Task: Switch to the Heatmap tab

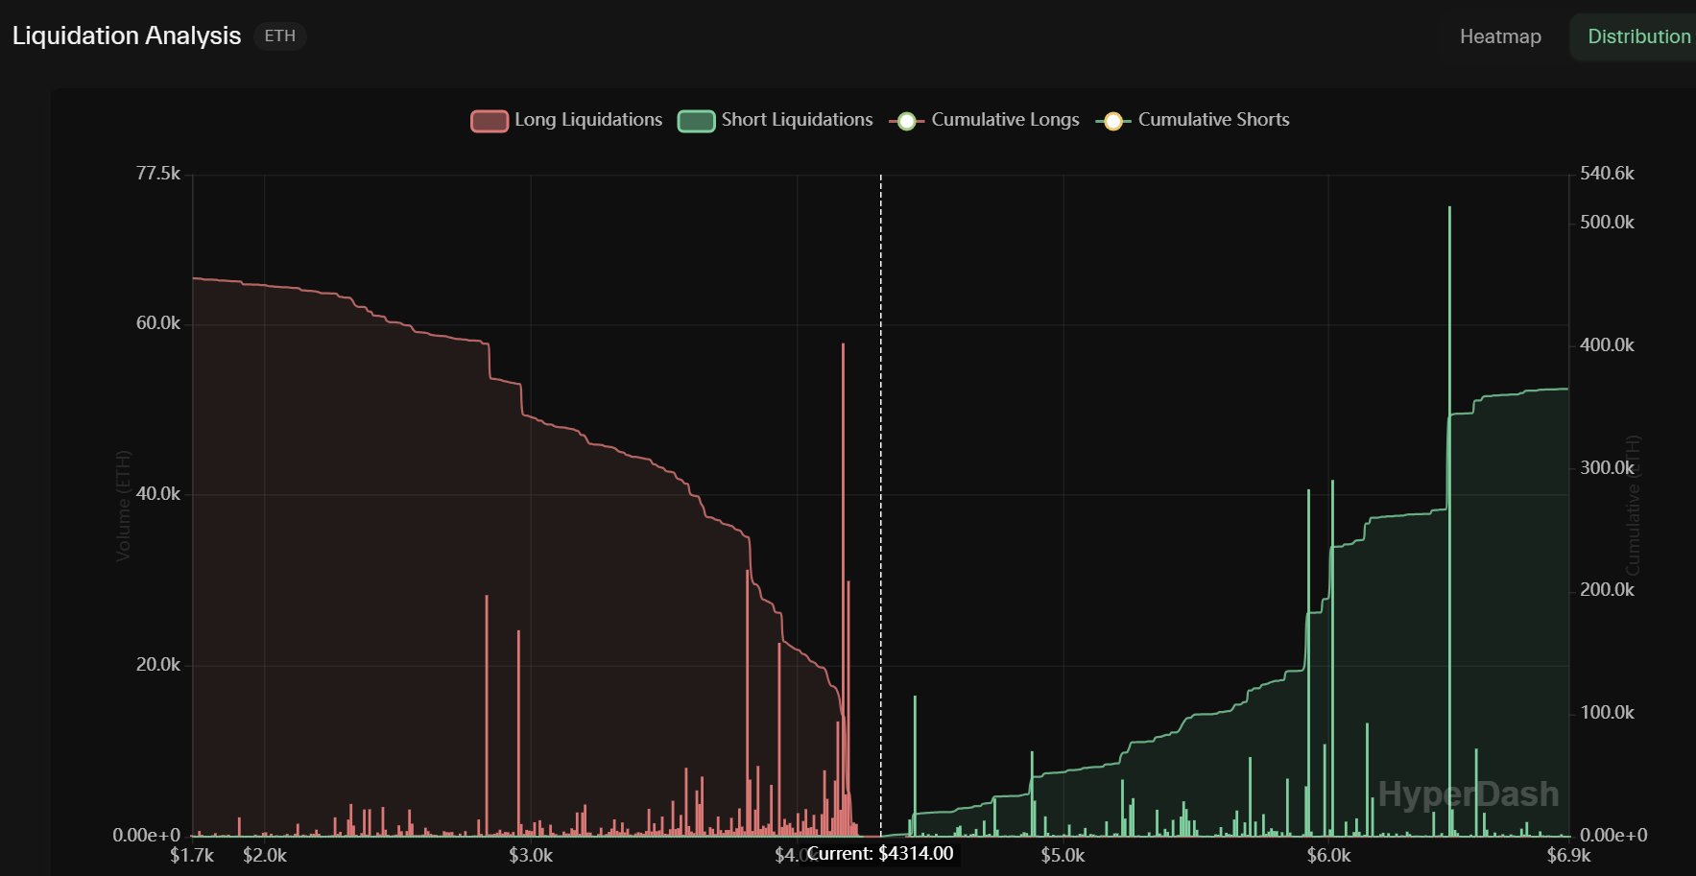Action: (1500, 36)
